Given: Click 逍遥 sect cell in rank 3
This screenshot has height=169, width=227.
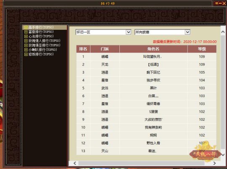Looking at the screenshot, I should pos(105,72).
